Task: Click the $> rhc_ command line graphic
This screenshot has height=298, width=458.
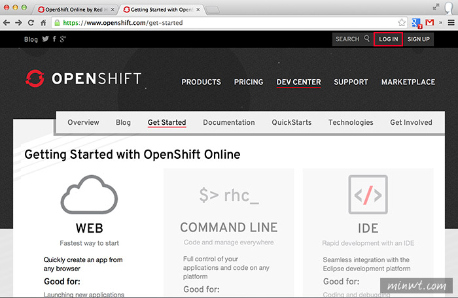Action: 229,195
